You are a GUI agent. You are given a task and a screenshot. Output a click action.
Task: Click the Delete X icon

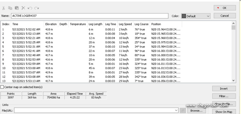23,8
